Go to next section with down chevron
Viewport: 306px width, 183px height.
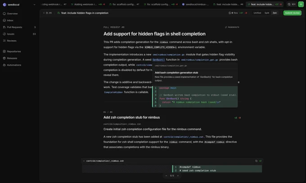pos(178,176)
